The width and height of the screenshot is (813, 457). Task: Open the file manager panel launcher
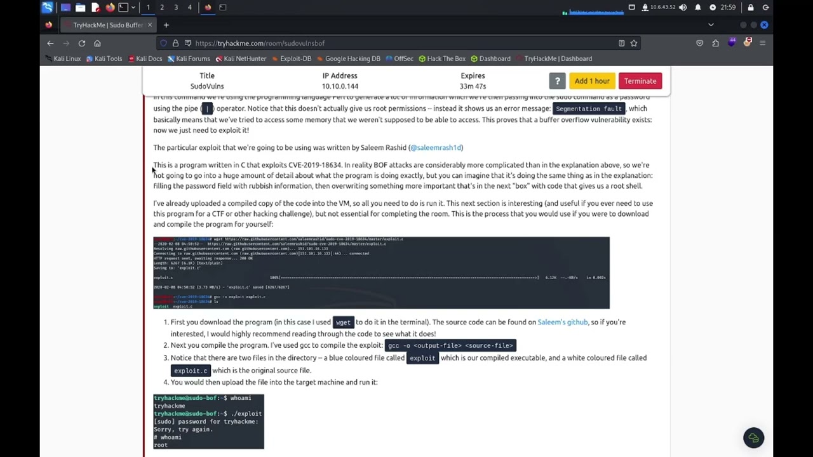80,8
